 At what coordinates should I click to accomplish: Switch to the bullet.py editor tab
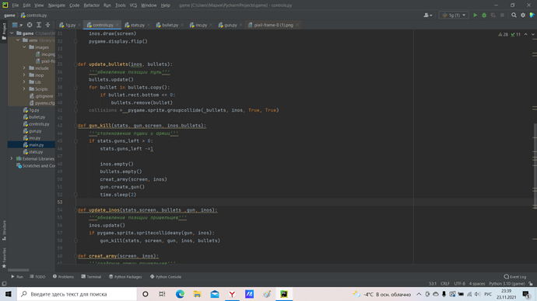pos(167,25)
